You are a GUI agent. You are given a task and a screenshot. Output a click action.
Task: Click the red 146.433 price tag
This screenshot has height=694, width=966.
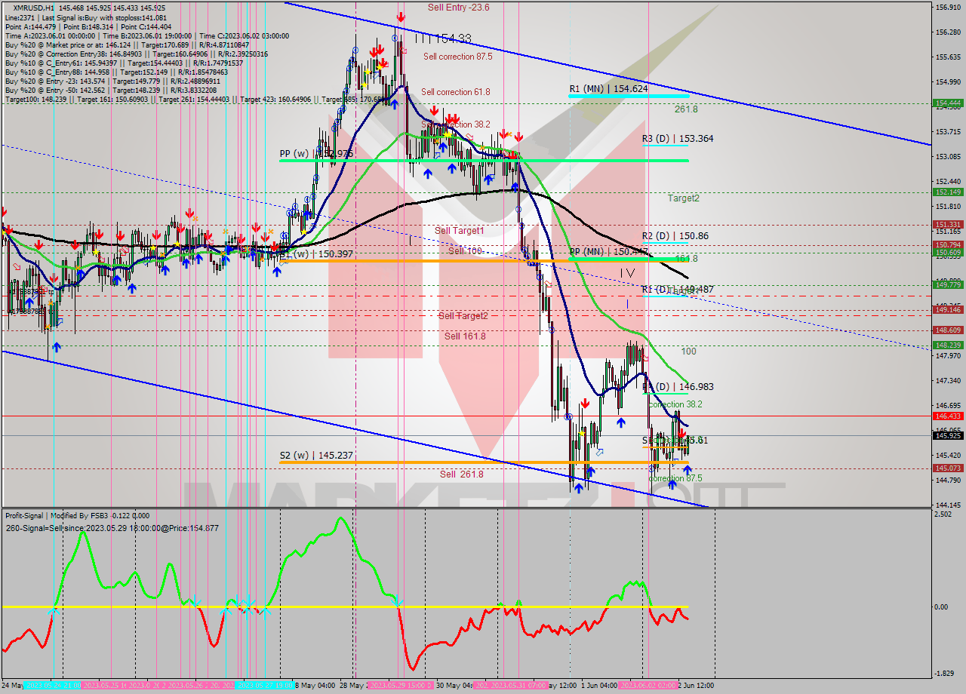[x=947, y=416]
